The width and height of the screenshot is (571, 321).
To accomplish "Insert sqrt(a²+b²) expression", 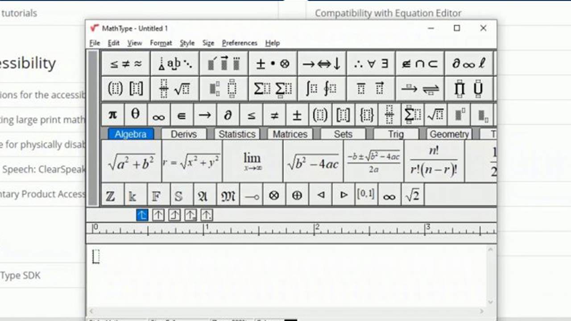I will tap(132, 161).
